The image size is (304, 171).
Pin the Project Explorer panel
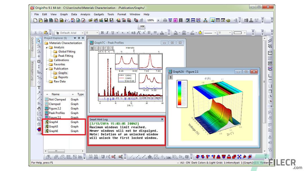click(x=79, y=38)
